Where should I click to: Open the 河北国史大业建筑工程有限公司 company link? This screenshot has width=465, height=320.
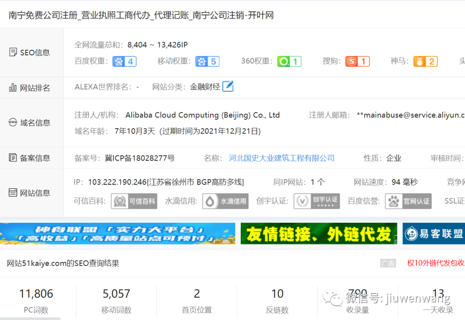282,158
